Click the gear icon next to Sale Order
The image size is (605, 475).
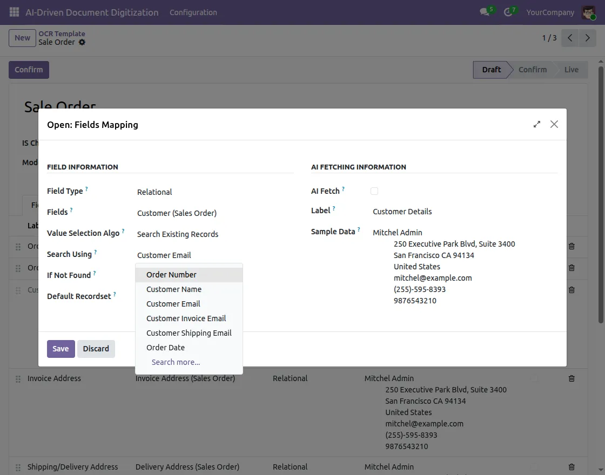[82, 42]
